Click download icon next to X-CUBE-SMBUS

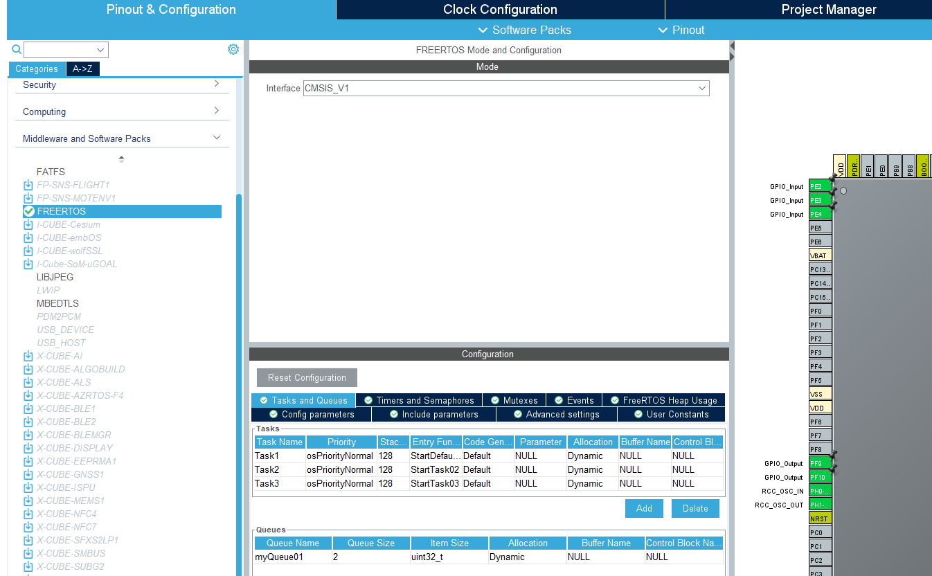click(28, 553)
